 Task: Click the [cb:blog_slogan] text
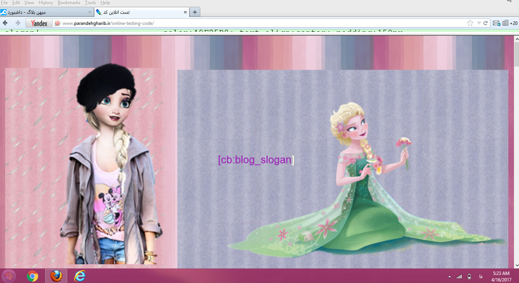(x=256, y=160)
